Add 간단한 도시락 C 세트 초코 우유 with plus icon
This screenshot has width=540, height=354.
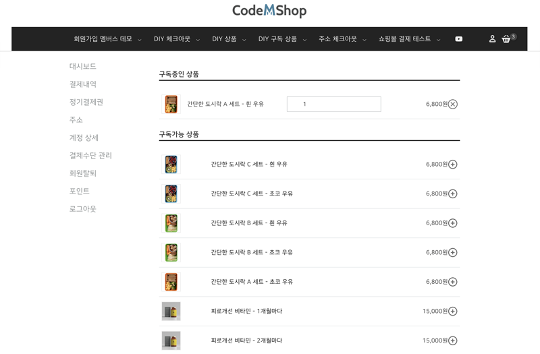click(453, 194)
